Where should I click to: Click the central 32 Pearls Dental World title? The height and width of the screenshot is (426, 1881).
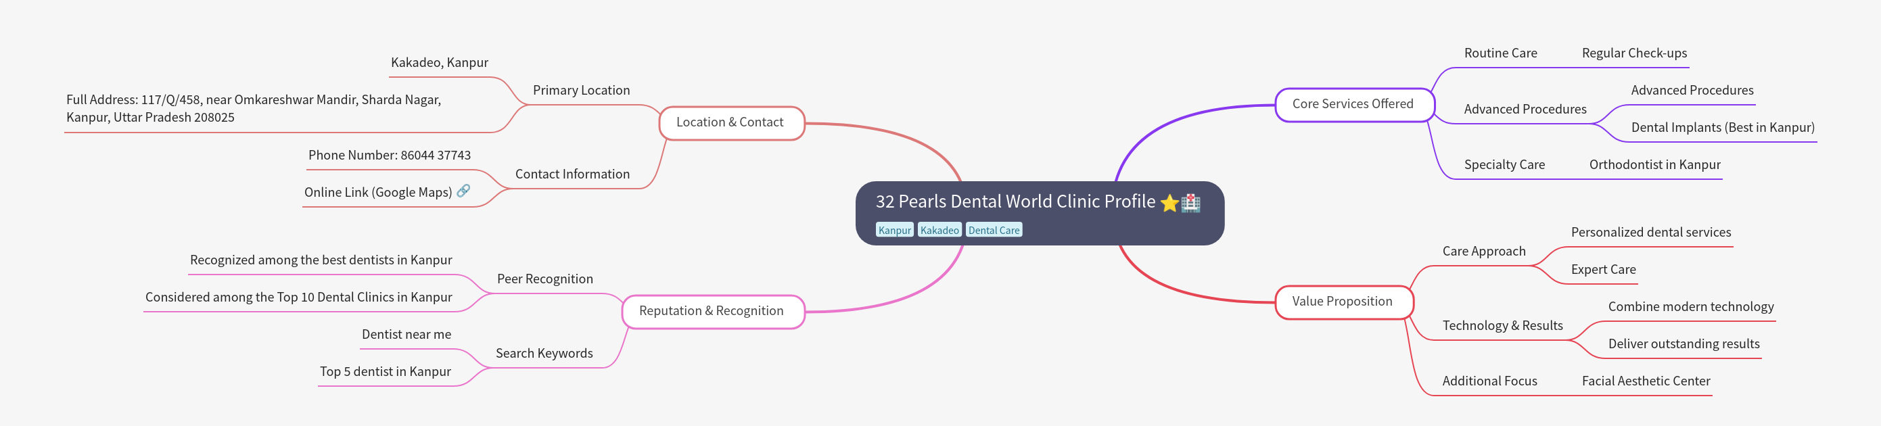[1015, 202]
